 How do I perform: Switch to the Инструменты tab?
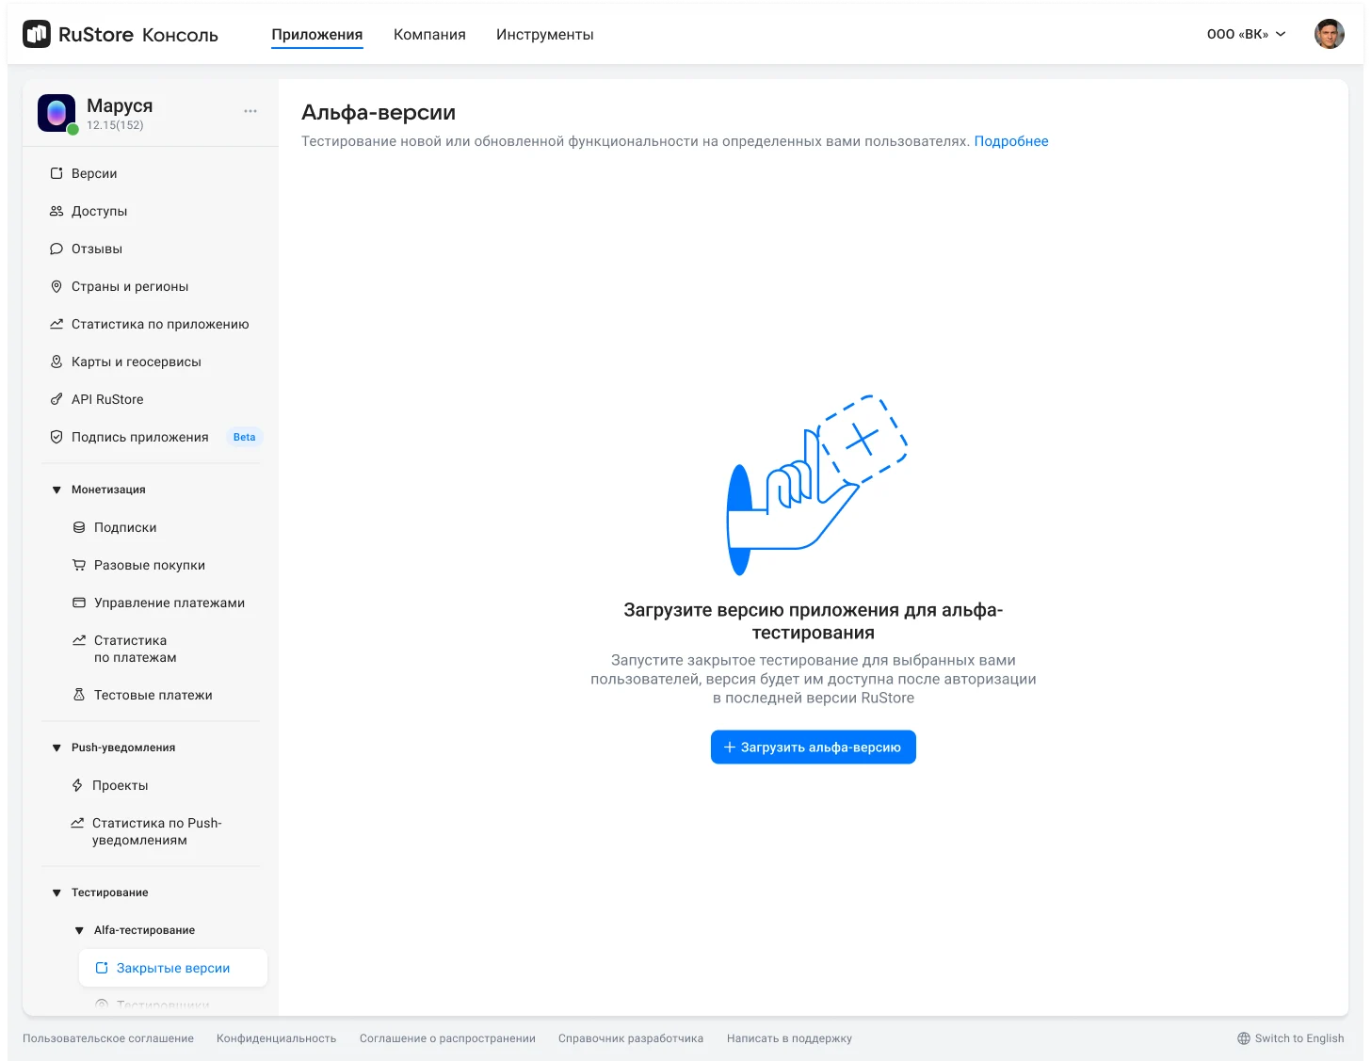pyautogui.click(x=544, y=35)
